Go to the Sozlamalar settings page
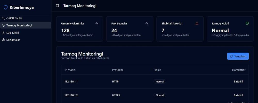This screenshot has height=103, width=258. pyautogui.click(x=13, y=40)
